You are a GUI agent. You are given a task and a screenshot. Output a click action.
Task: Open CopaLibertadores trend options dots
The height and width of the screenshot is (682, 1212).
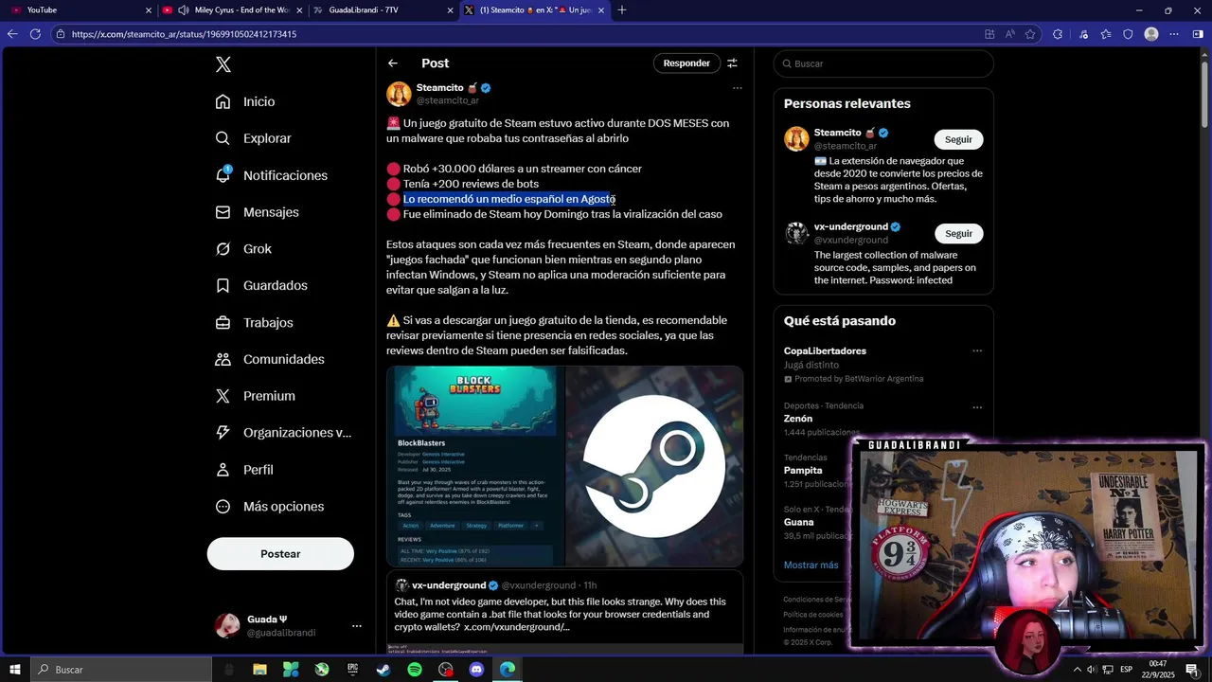[977, 351]
